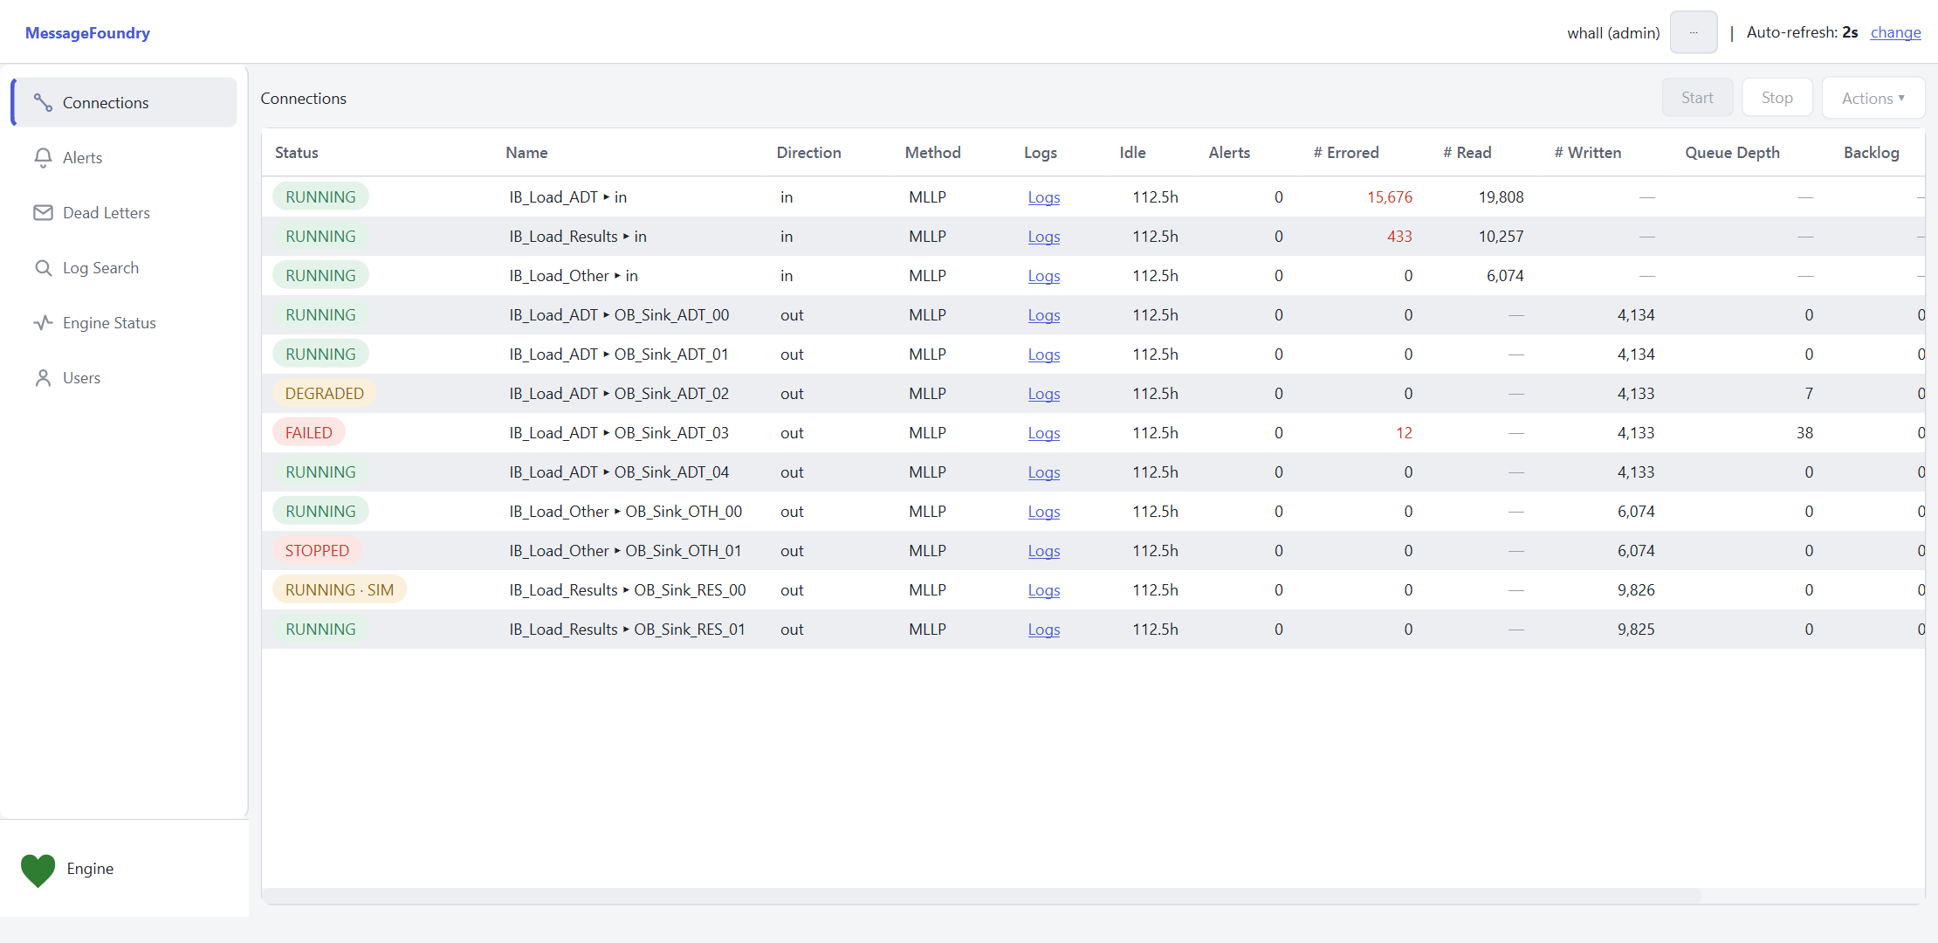1938x943 pixels.
Task: Click errored count 15,676
Action: (x=1389, y=197)
